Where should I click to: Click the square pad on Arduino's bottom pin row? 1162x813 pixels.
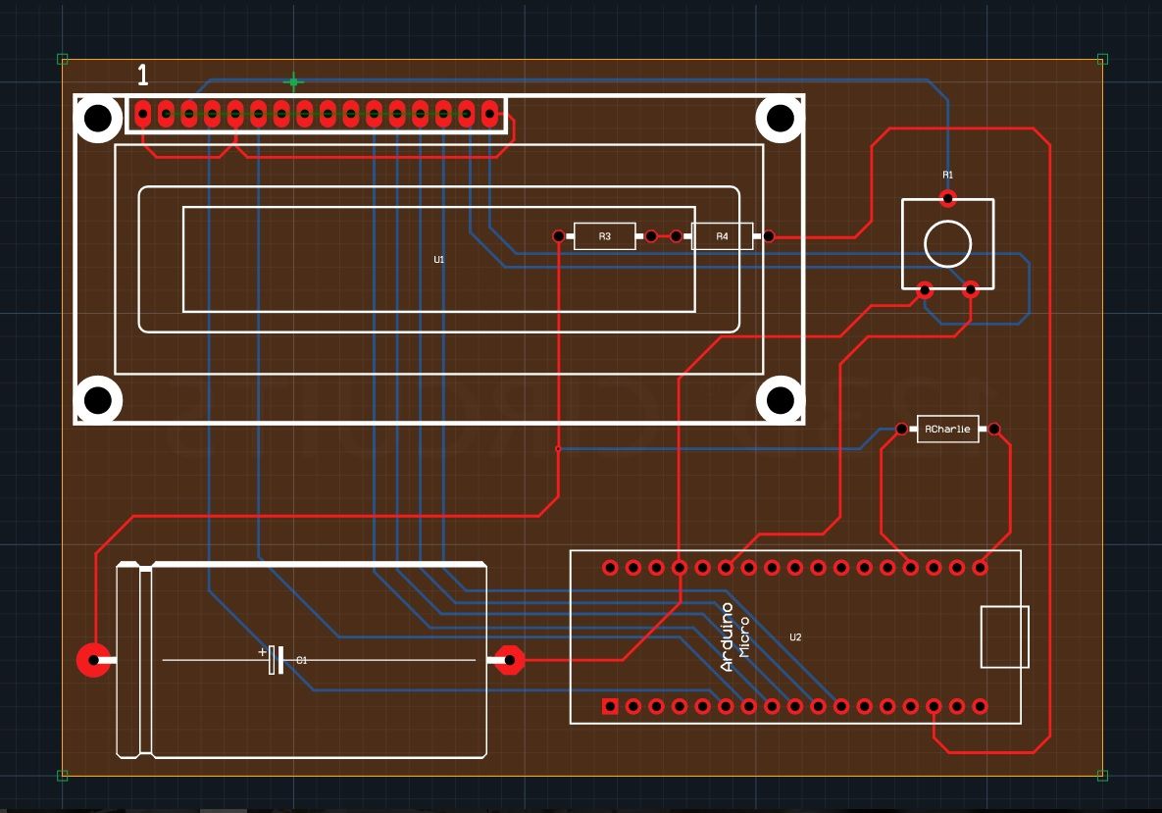[611, 705]
